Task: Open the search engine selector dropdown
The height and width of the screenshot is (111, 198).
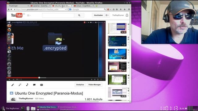Action: [x=71, y=9]
